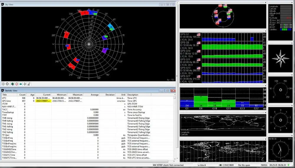
Task: Click the G8 signal bar in histogram
Action: (x=201, y=101)
